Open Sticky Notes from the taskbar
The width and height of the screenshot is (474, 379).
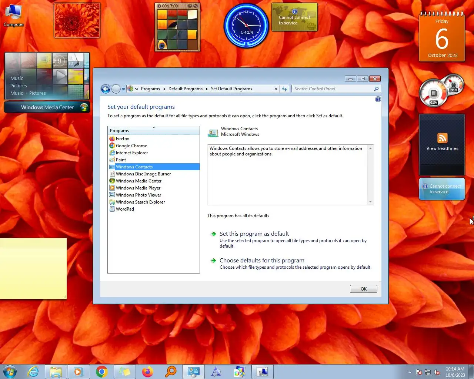[x=124, y=372]
